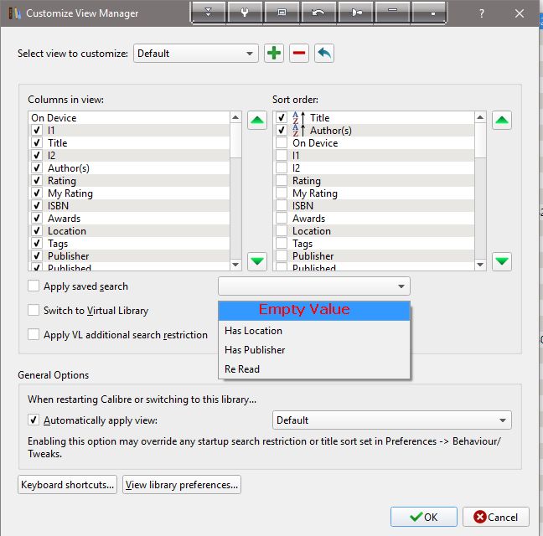The image size is (543, 536).
Task: Move column up with green arrow beside Columns list
Action: (x=257, y=120)
